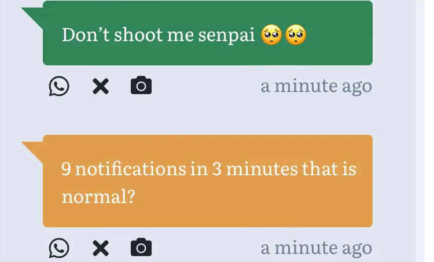
Task: Click the X icon under the orange message
Action: pyautogui.click(x=101, y=248)
